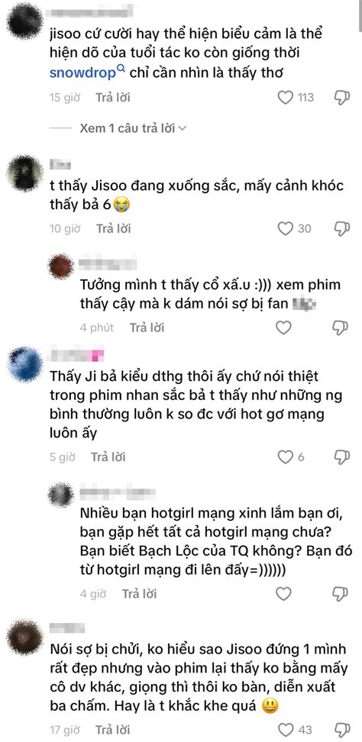Dislike the Bạch Lộc hotgirl reply
This screenshot has width=362, height=742.
pyautogui.click(x=341, y=593)
